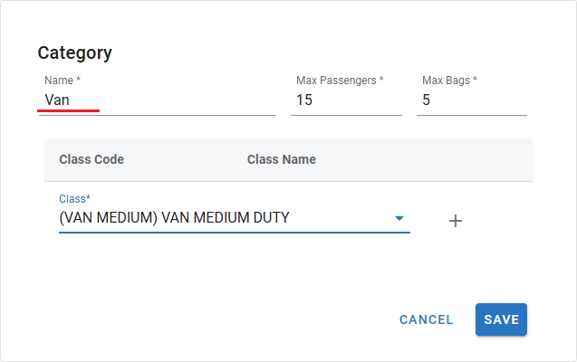Place cursor after the text 'Van'
This screenshot has height=362, width=577.
(71, 100)
